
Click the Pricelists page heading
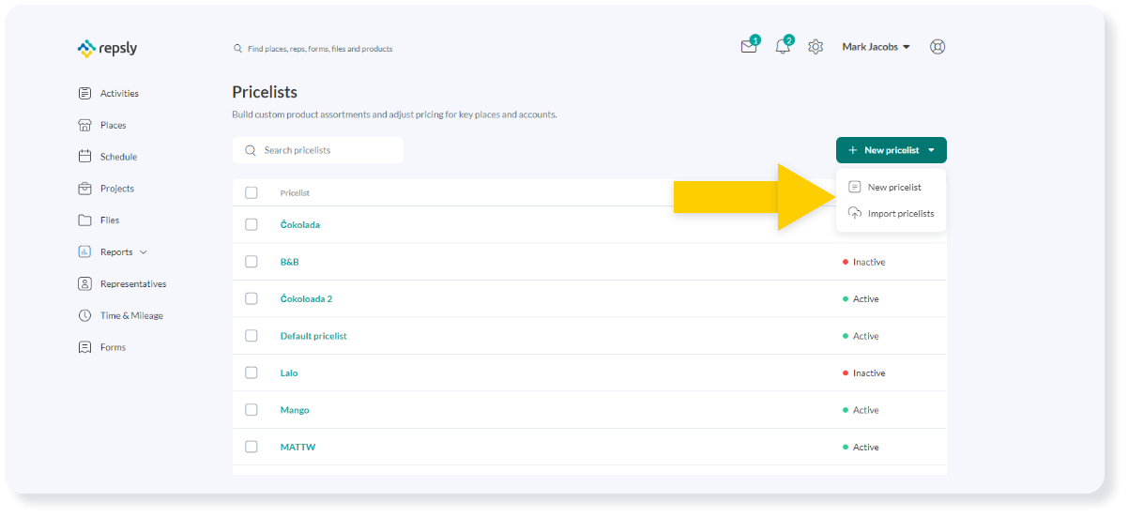(265, 92)
